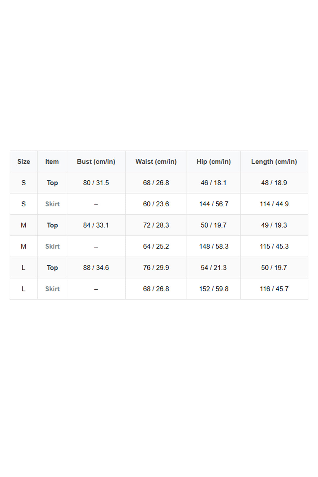Image resolution: width=318 pixels, height=477 pixels.
Task: Click the 88 / 34.6 bust cell
Action: [96, 268]
